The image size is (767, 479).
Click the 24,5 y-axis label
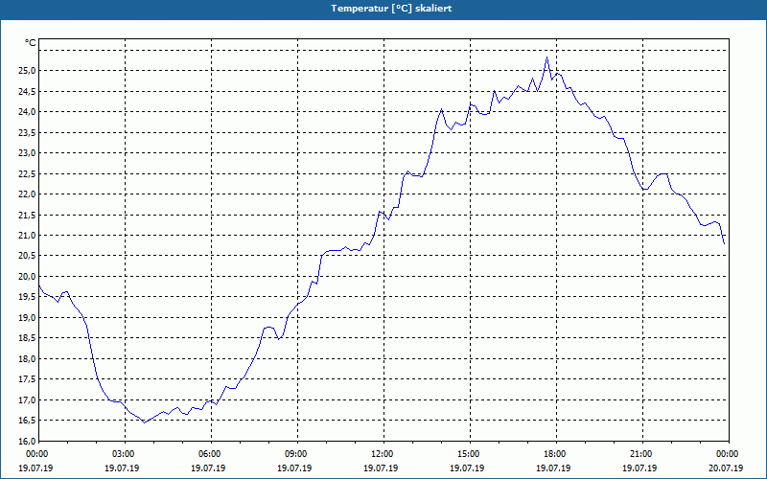(27, 91)
